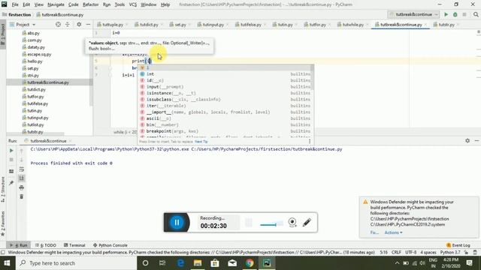Select tutbreak&continue.py in project tree

48,82
